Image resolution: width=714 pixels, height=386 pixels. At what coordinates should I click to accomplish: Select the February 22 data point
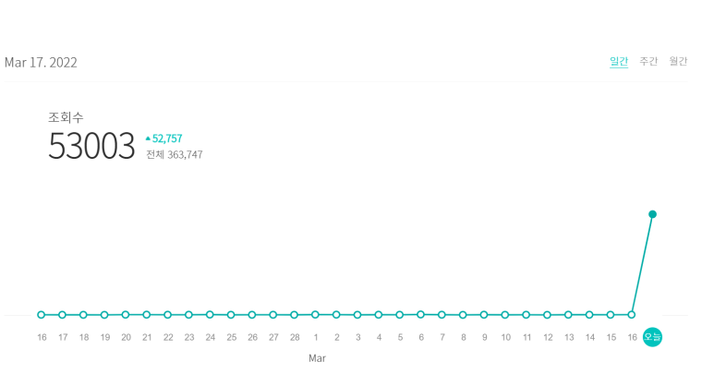coord(167,315)
